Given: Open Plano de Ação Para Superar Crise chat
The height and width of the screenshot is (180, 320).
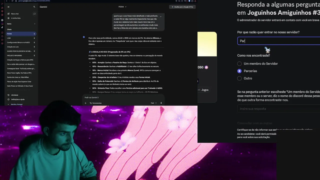Looking at the screenshot, I should [19, 81].
